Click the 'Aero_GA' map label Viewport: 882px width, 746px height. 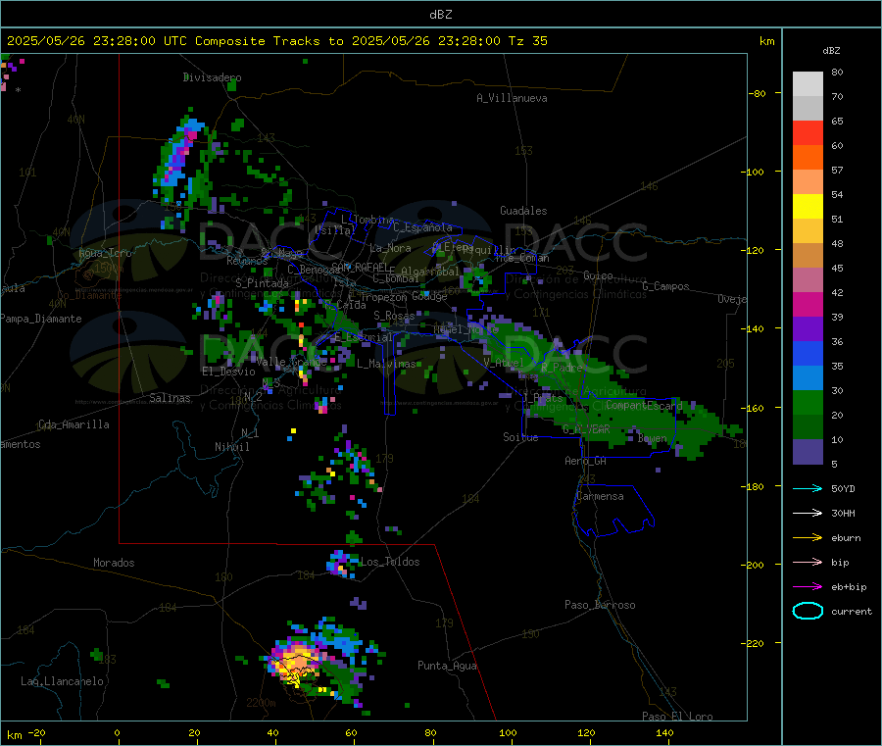585,461
